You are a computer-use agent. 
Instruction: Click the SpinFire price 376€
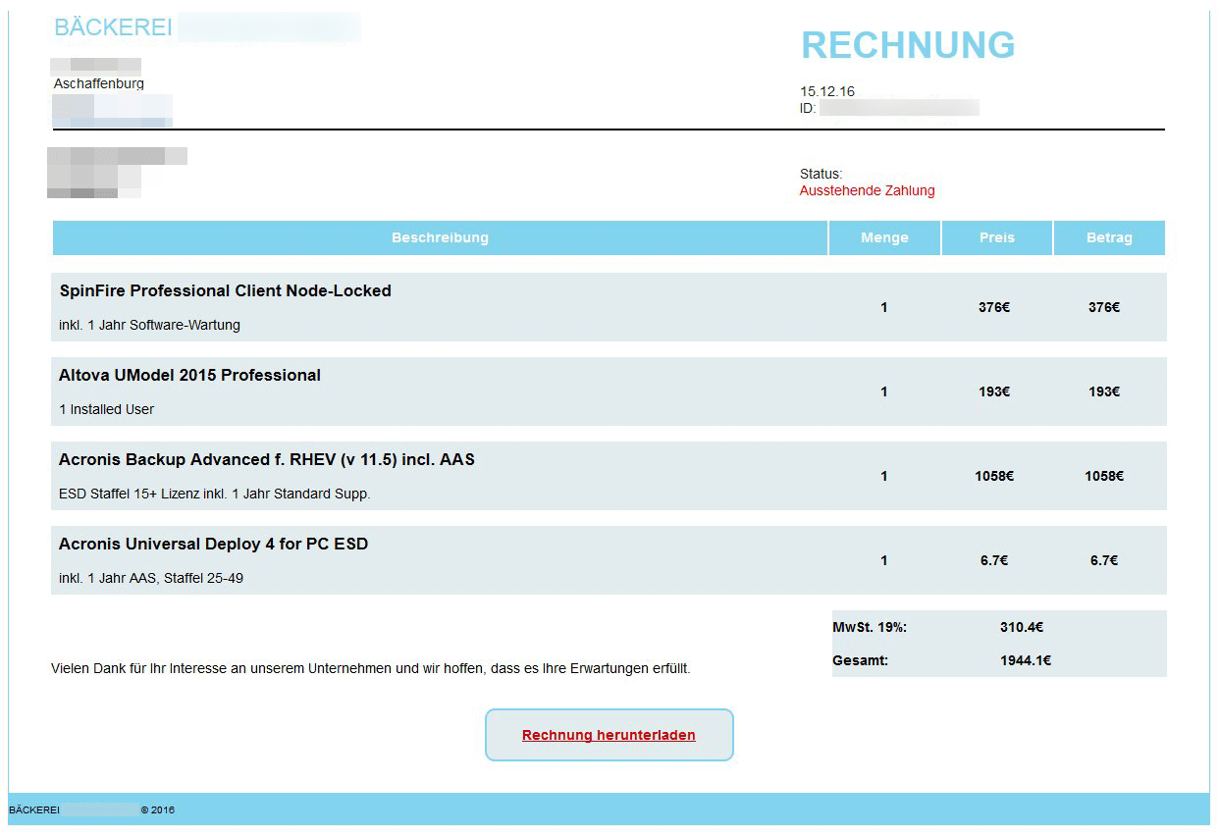(x=994, y=307)
